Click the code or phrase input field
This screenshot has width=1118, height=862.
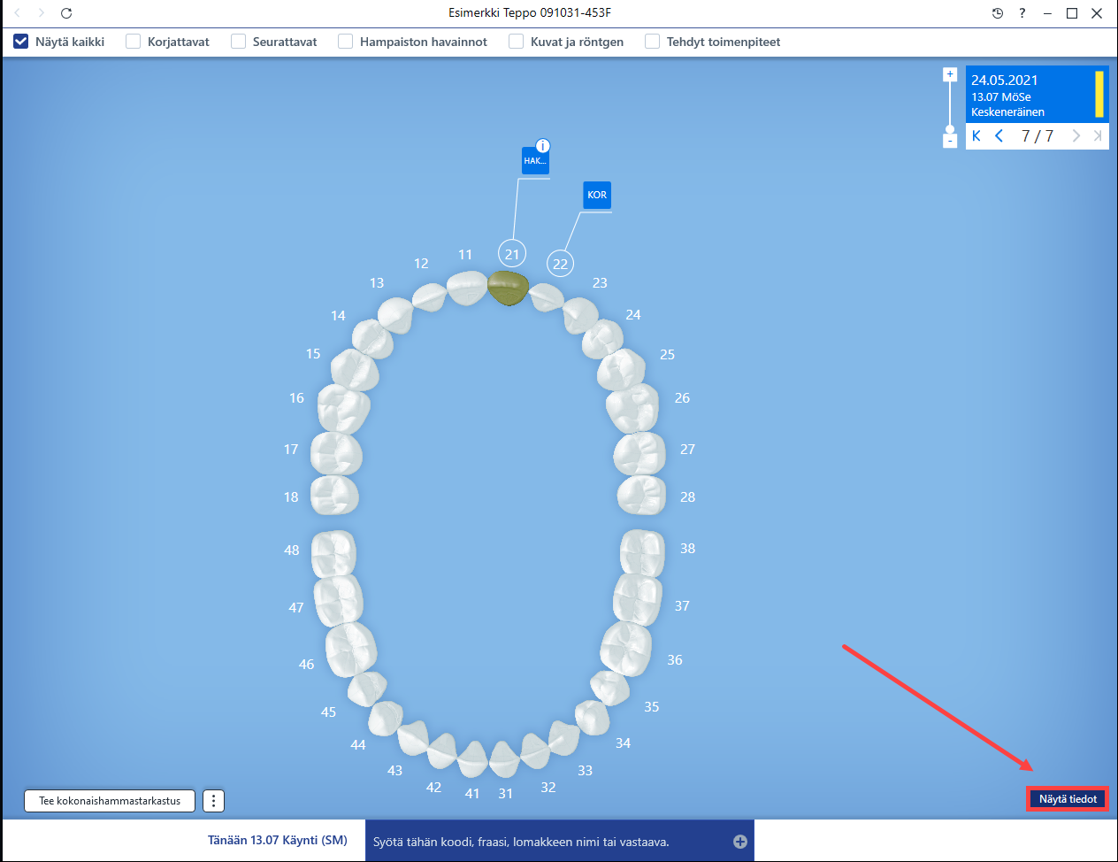tap(548, 842)
